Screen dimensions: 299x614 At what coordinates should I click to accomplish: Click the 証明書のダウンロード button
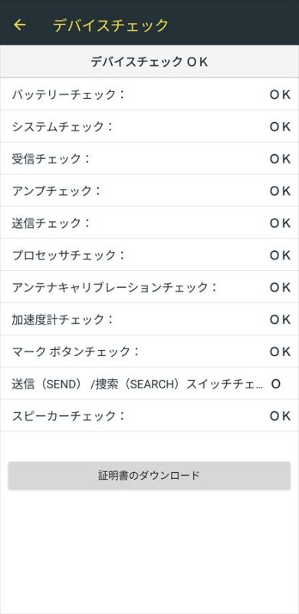(149, 475)
